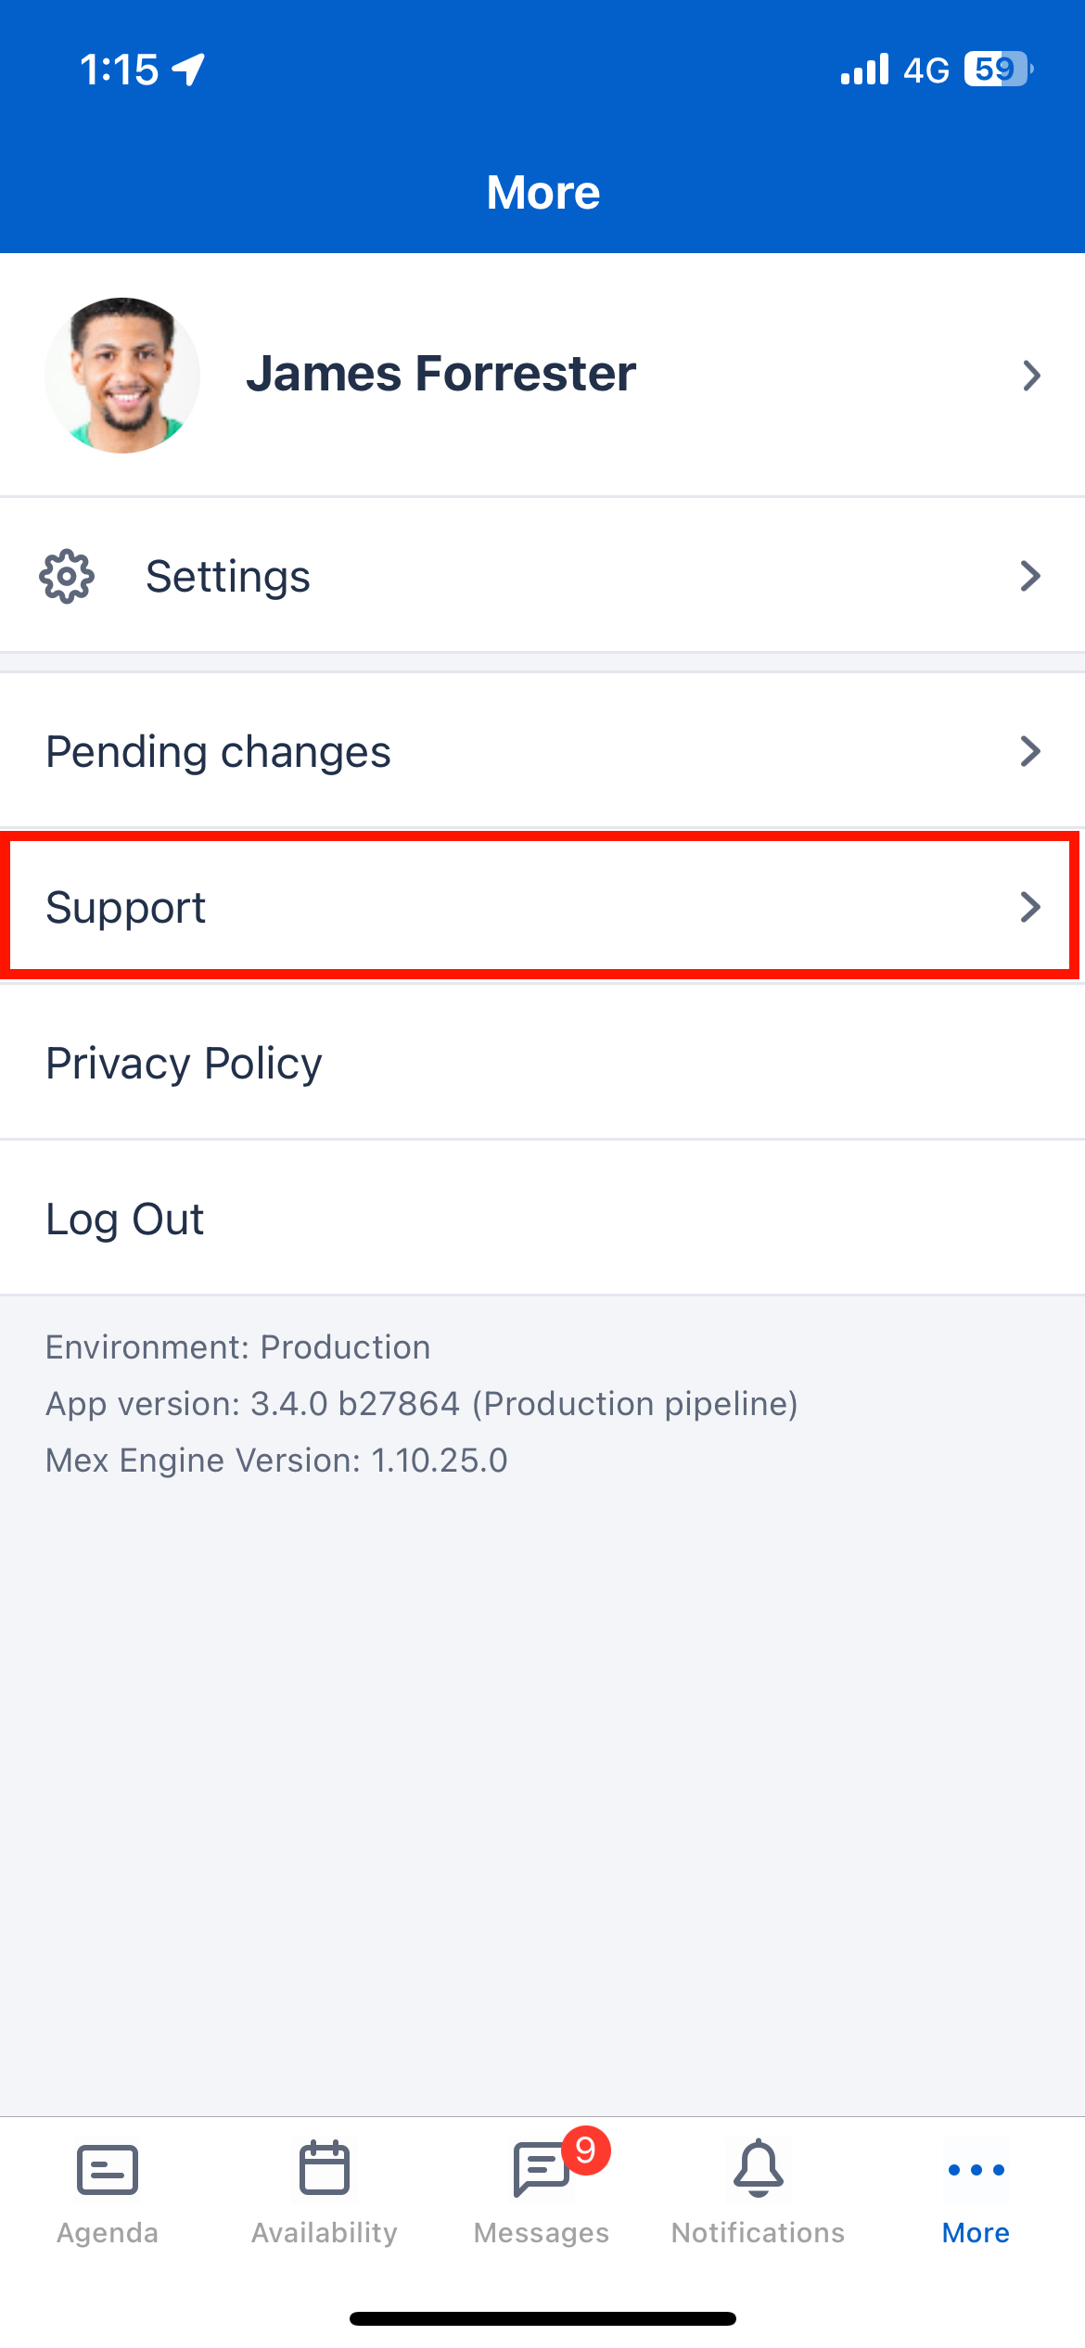
Task: Tap the battery level indicator
Action: click(997, 68)
